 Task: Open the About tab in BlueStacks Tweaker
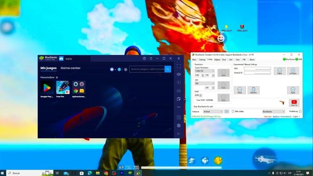click(252, 60)
